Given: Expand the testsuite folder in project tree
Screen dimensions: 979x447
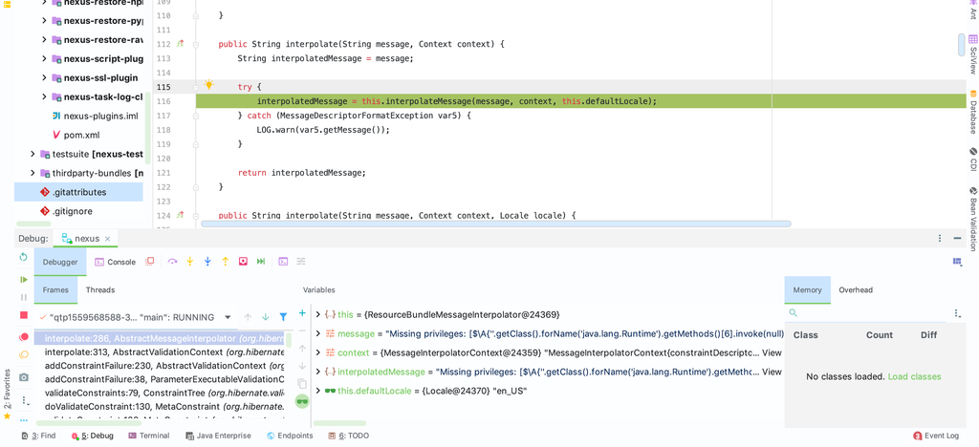Looking at the screenshot, I should pos(33,154).
